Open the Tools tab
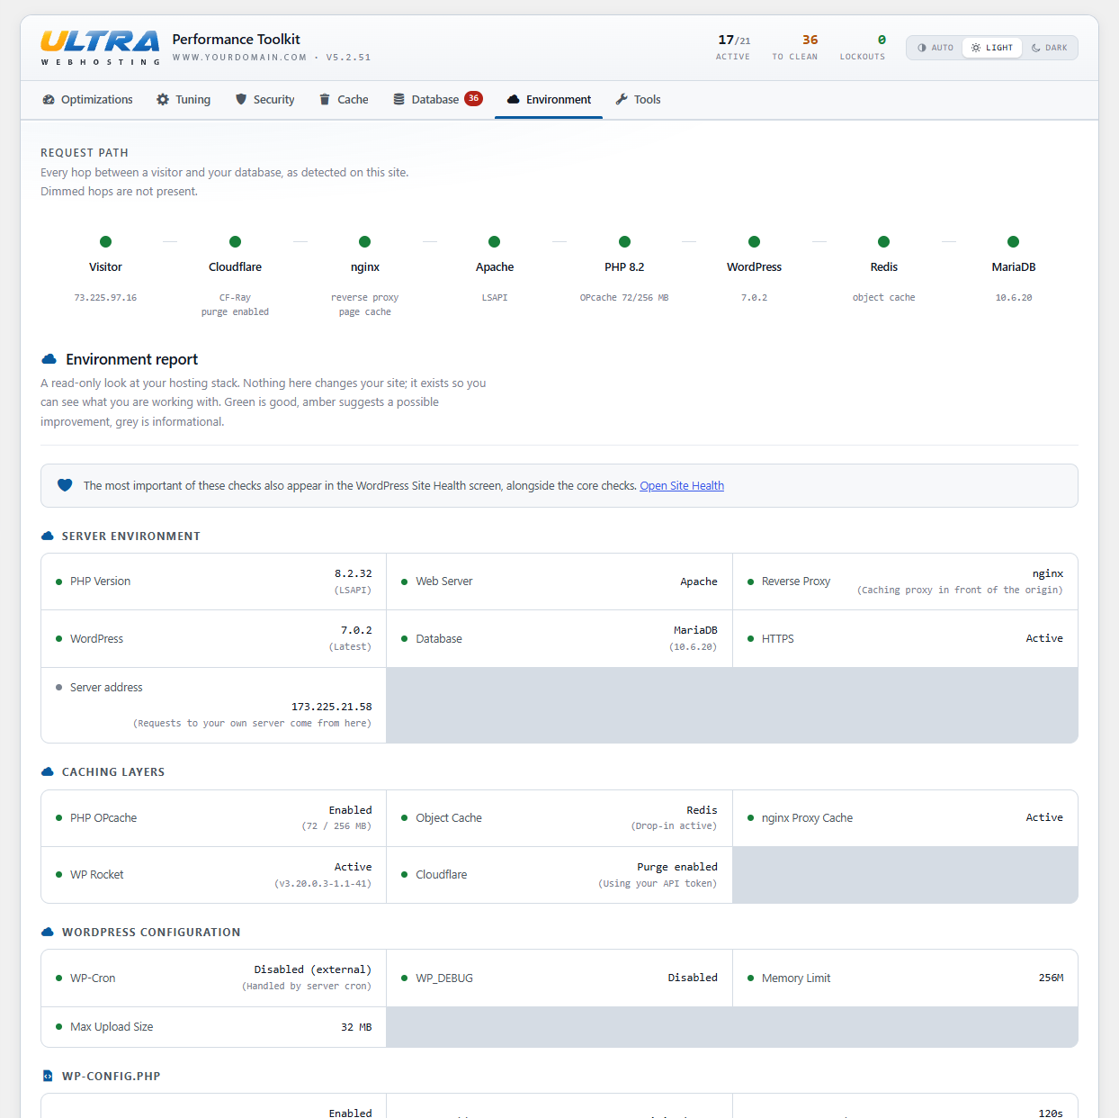This screenshot has height=1118, width=1119. click(x=638, y=100)
